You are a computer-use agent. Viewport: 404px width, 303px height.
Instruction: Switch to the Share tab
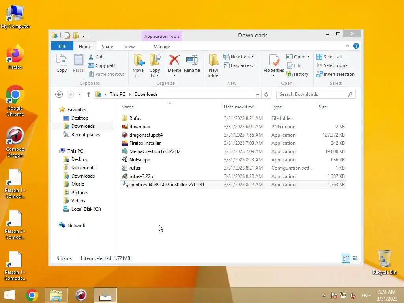pos(107,47)
